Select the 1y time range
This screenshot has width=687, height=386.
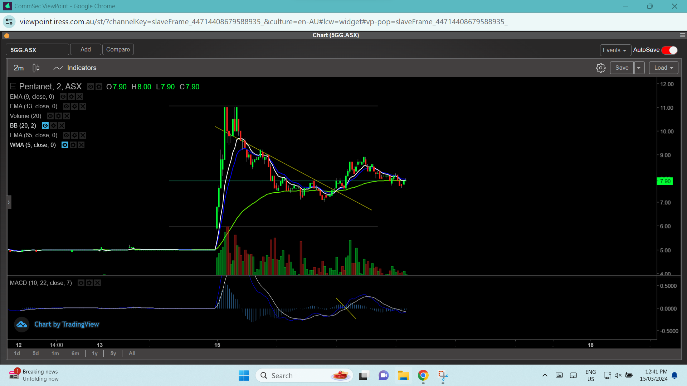(94, 353)
